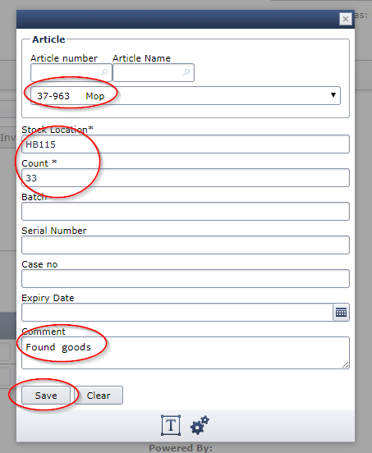Screen dimensions: 372x453
Task: Focus the Article Name search field
Action: (154, 72)
